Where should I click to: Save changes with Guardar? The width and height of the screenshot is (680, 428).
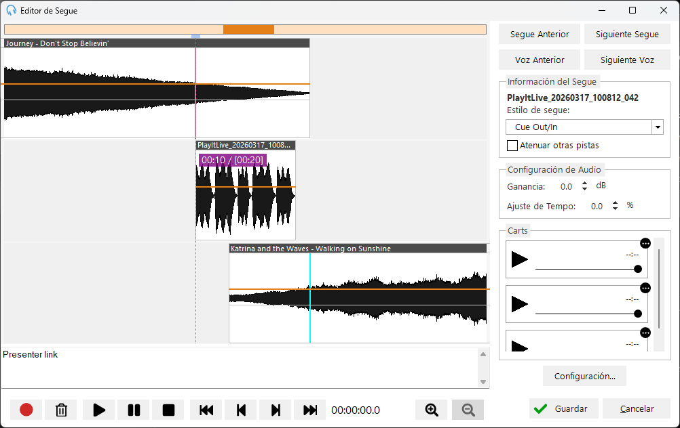click(564, 408)
